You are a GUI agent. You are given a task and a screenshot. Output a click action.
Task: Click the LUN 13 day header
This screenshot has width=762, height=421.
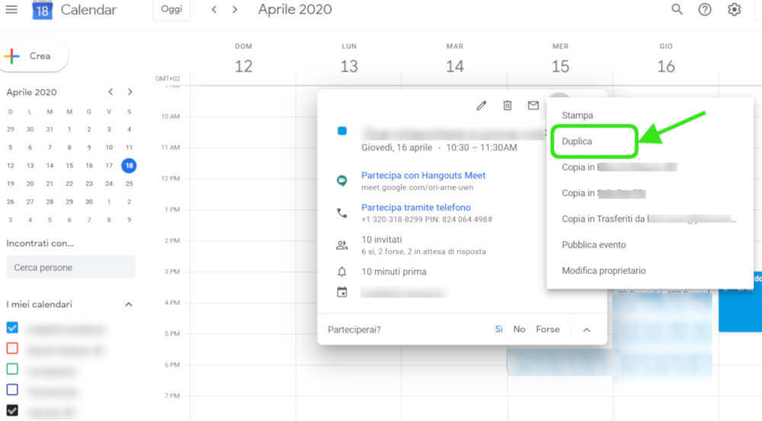(x=349, y=58)
